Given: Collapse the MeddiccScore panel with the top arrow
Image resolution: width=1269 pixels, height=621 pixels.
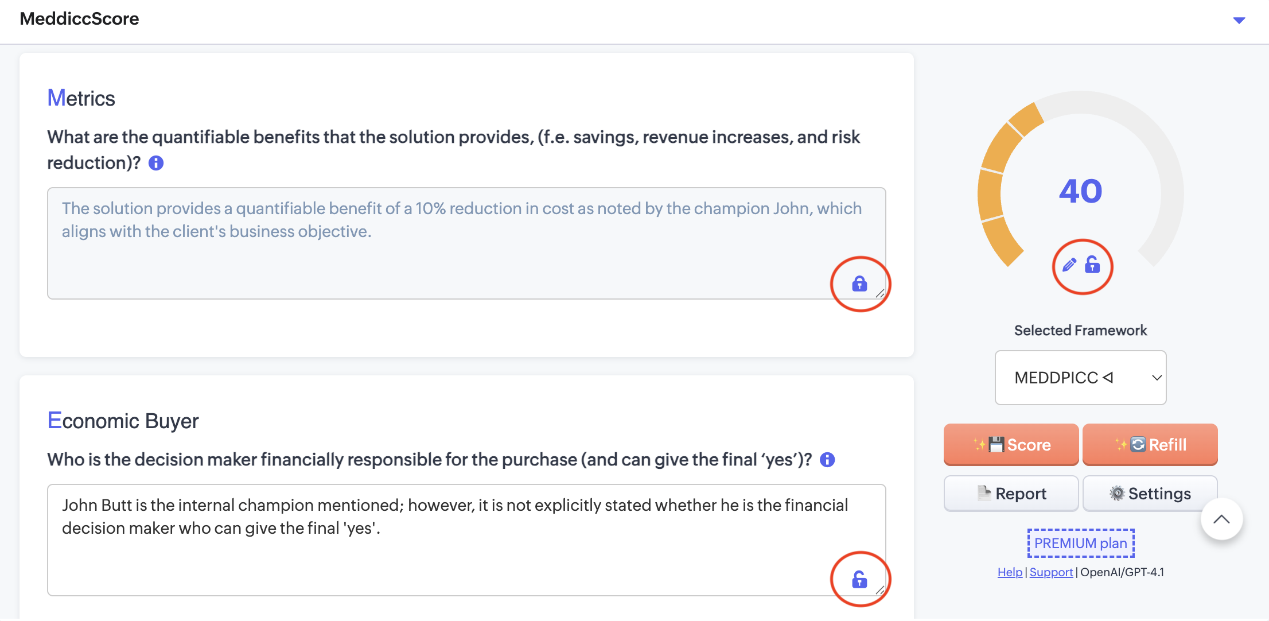Looking at the screenshot, I should coord(1239,21).
